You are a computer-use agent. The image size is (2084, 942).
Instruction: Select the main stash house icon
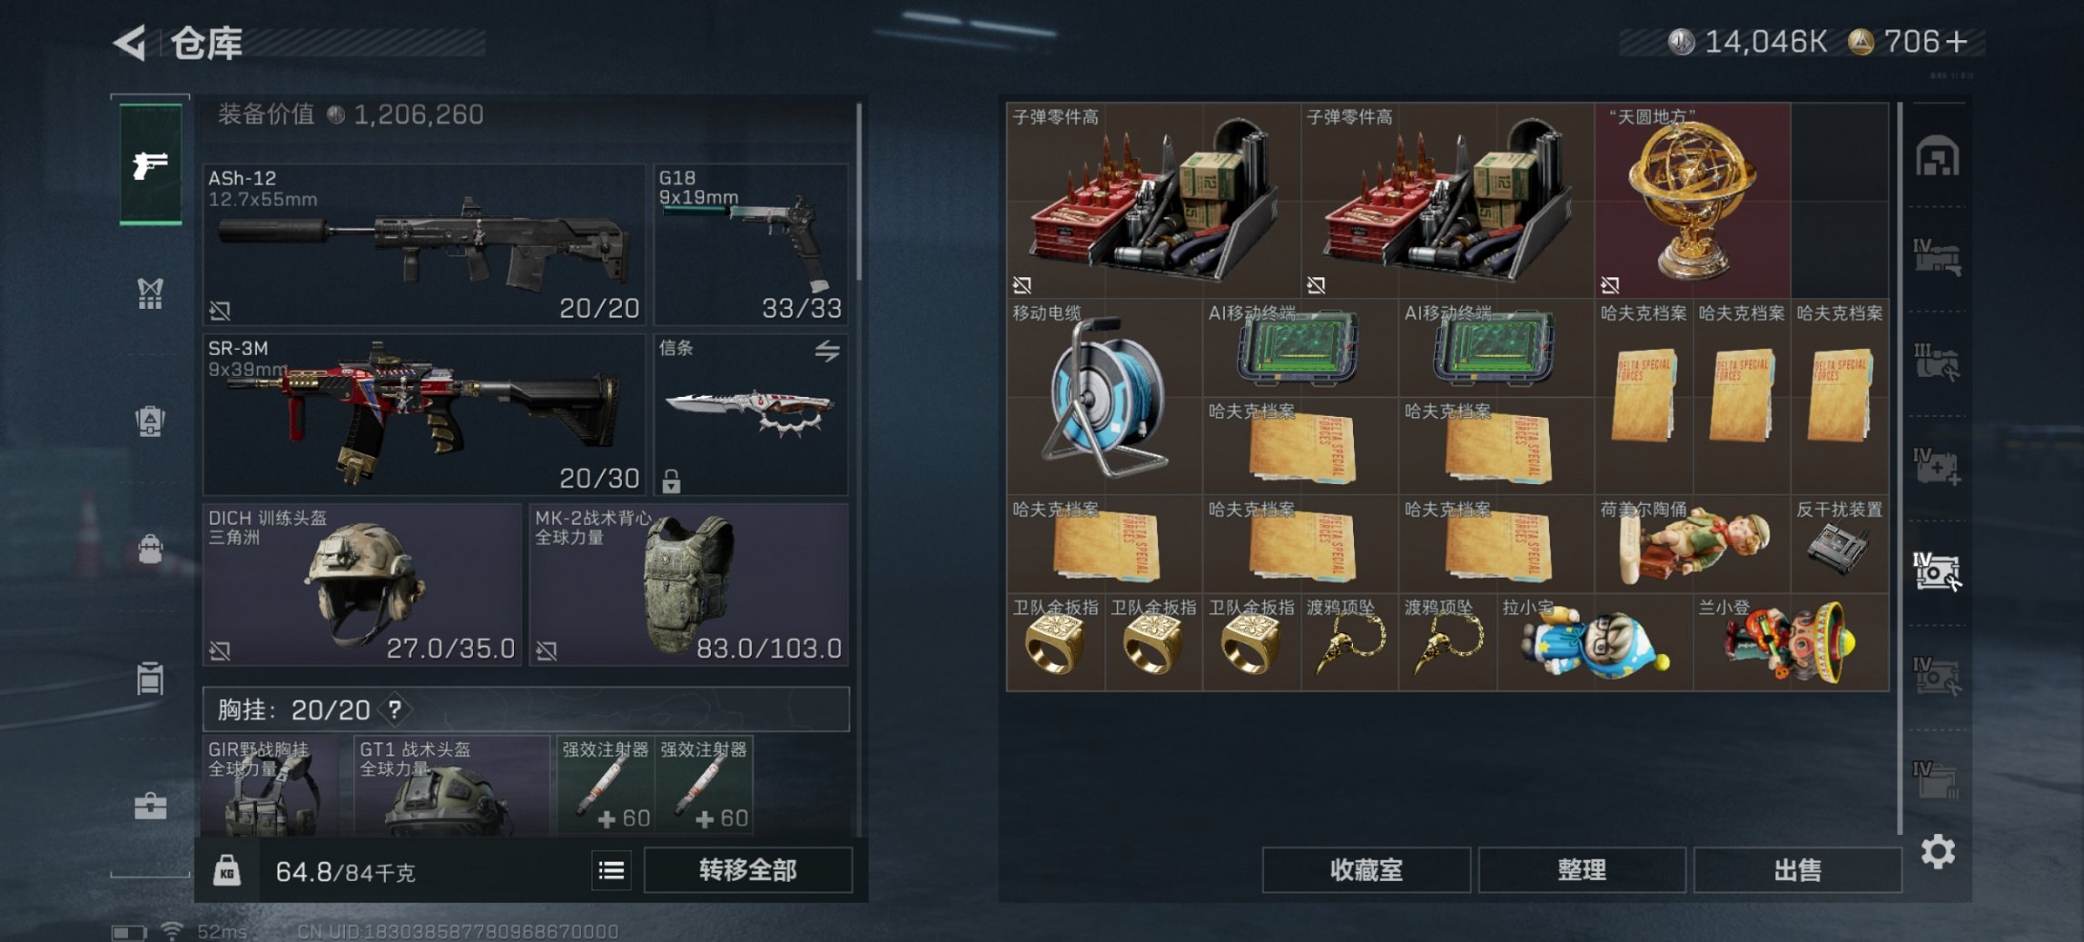[x=1937, y=156]
